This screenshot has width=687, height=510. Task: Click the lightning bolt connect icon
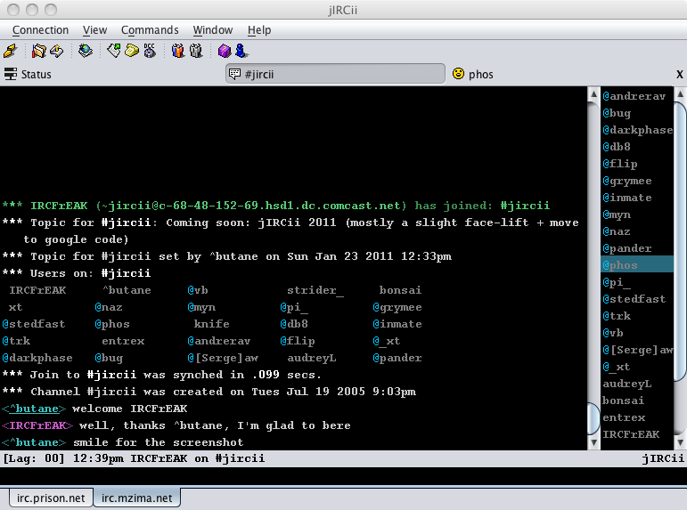pos(10,52)
